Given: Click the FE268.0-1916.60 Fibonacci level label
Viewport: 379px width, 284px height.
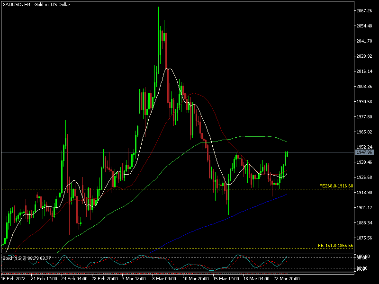Looking at the screenshot, I should tap(336, 186).
